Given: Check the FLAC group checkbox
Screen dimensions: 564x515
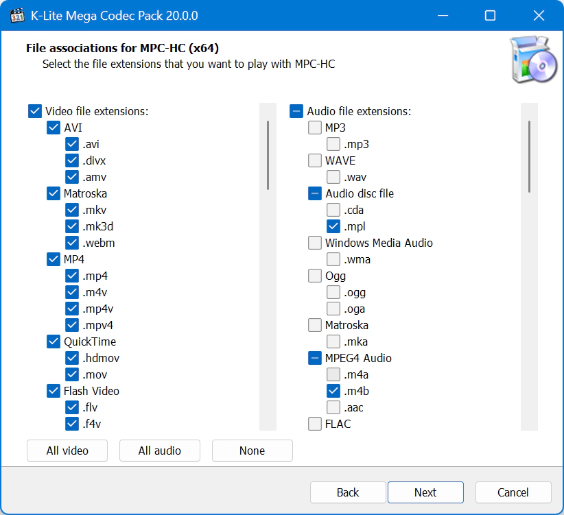Looking at the screenshot, I should pos(315,424).
